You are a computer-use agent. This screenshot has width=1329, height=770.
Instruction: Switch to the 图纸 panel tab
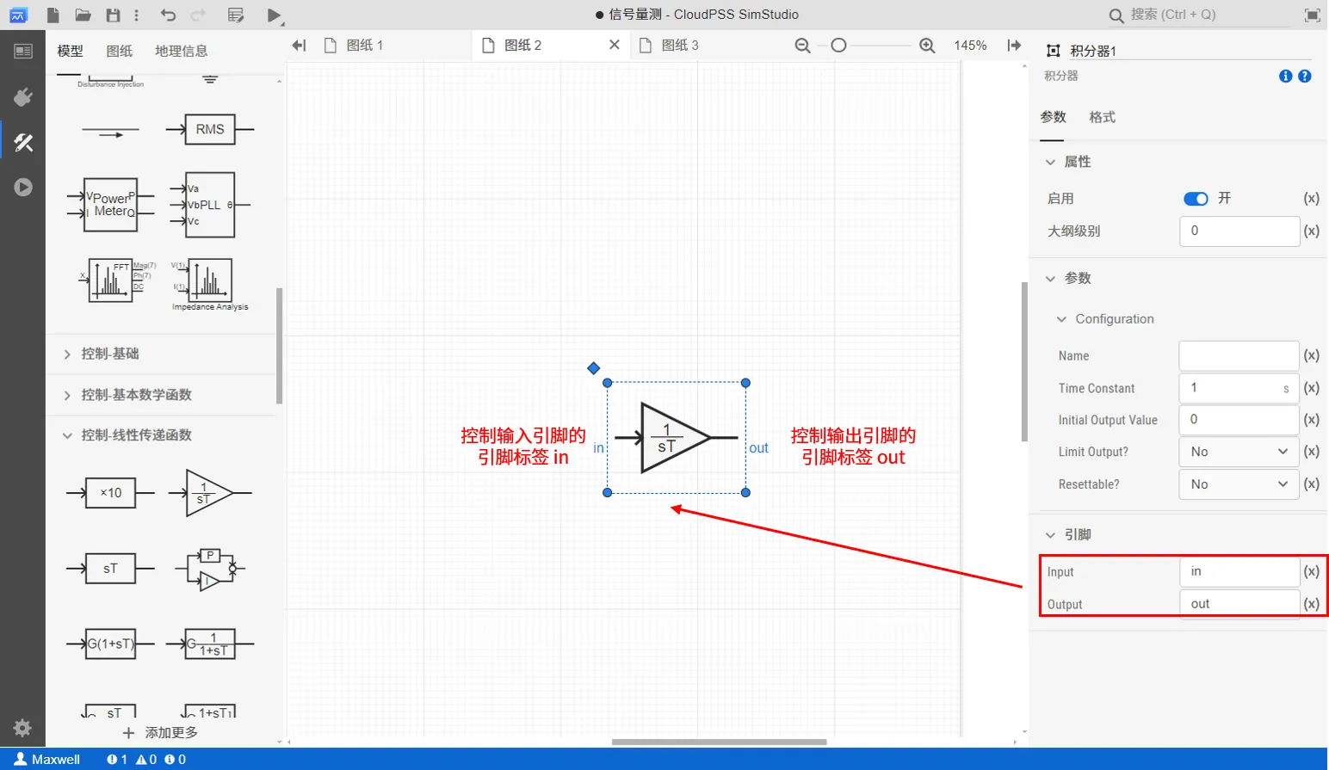click(x=120, y=51)
